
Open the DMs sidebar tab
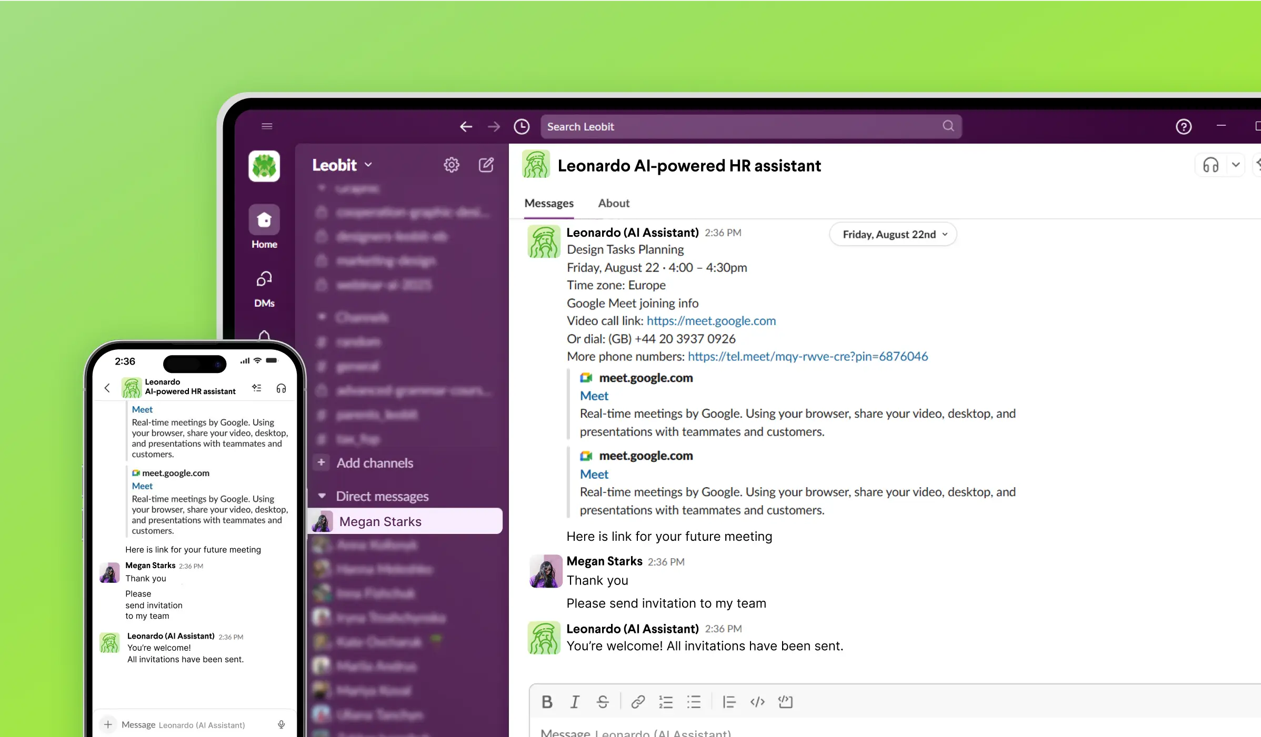(264, 288)
